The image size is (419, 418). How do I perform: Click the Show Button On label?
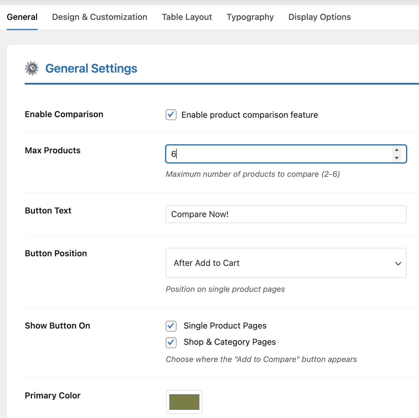point(58,326)
